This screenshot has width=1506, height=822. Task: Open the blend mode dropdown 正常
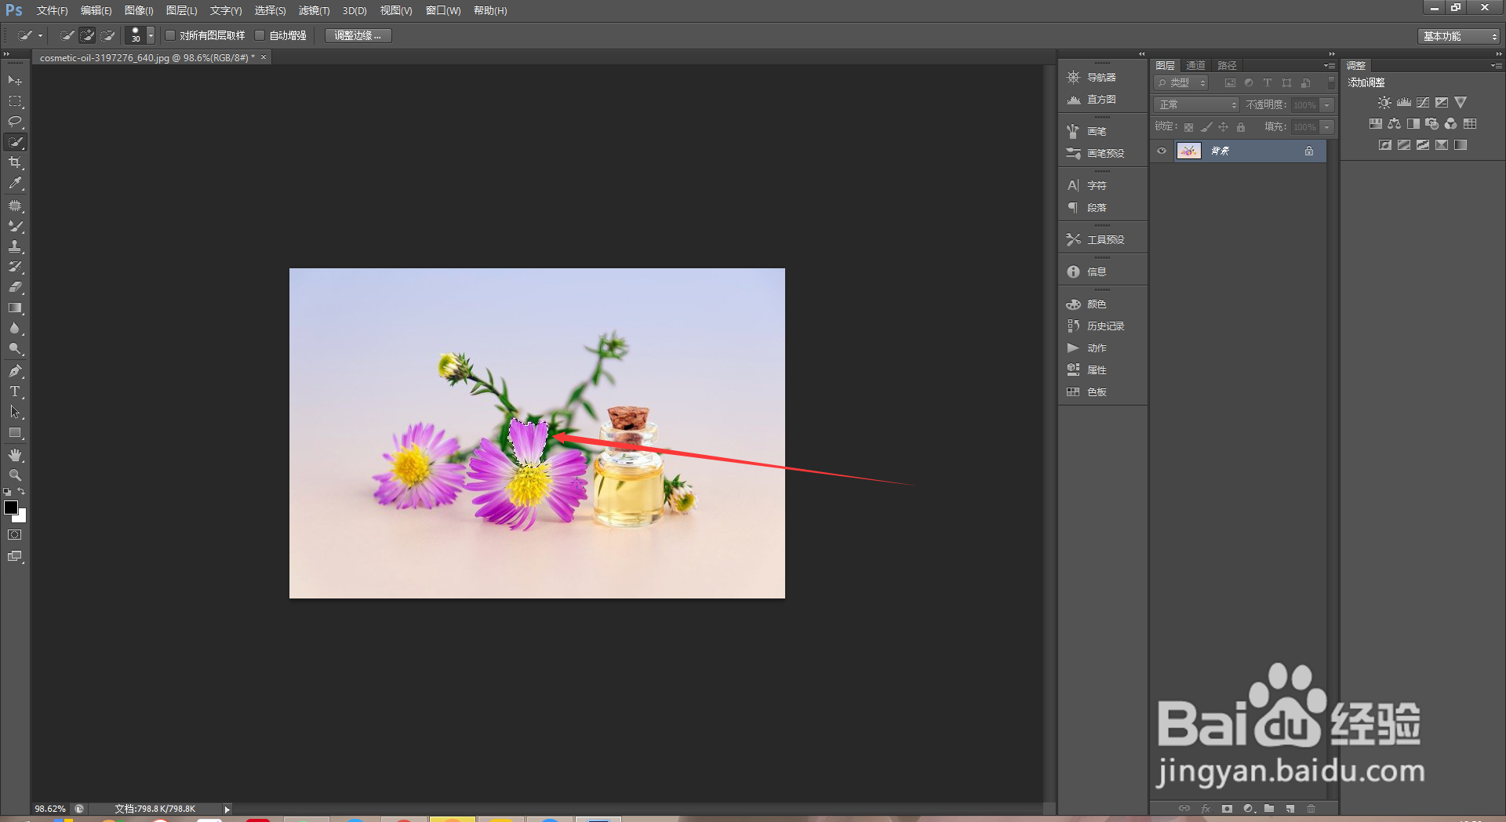coord(1196,105)
